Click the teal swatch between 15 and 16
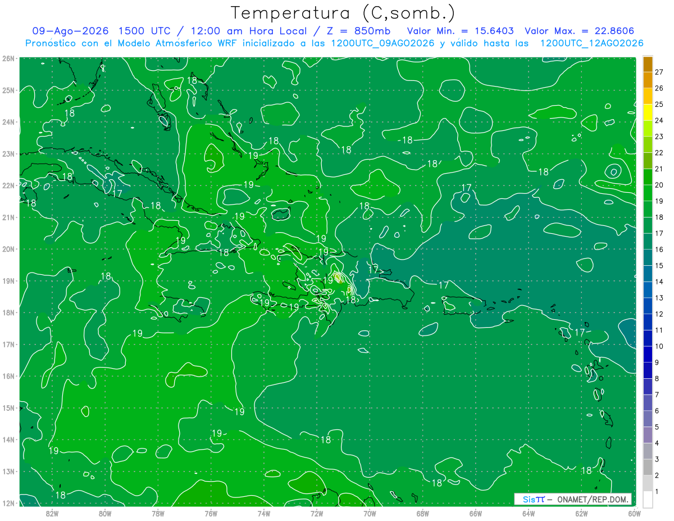 648,257
